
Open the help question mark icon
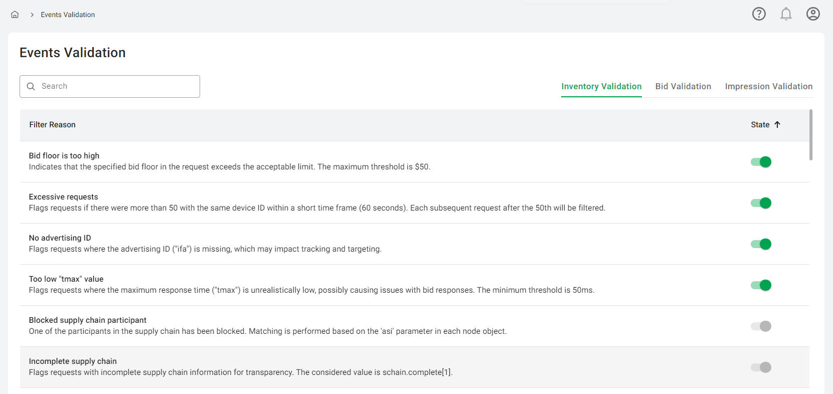[759, 14]
